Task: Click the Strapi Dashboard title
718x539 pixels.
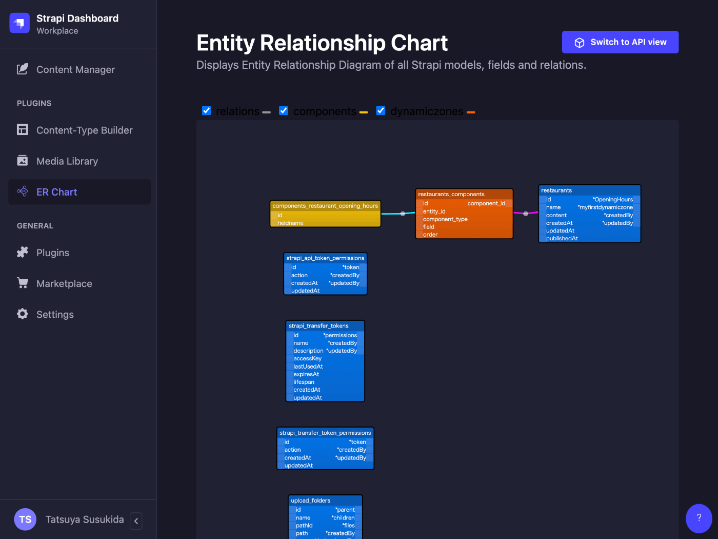Action: pos(77,18)
